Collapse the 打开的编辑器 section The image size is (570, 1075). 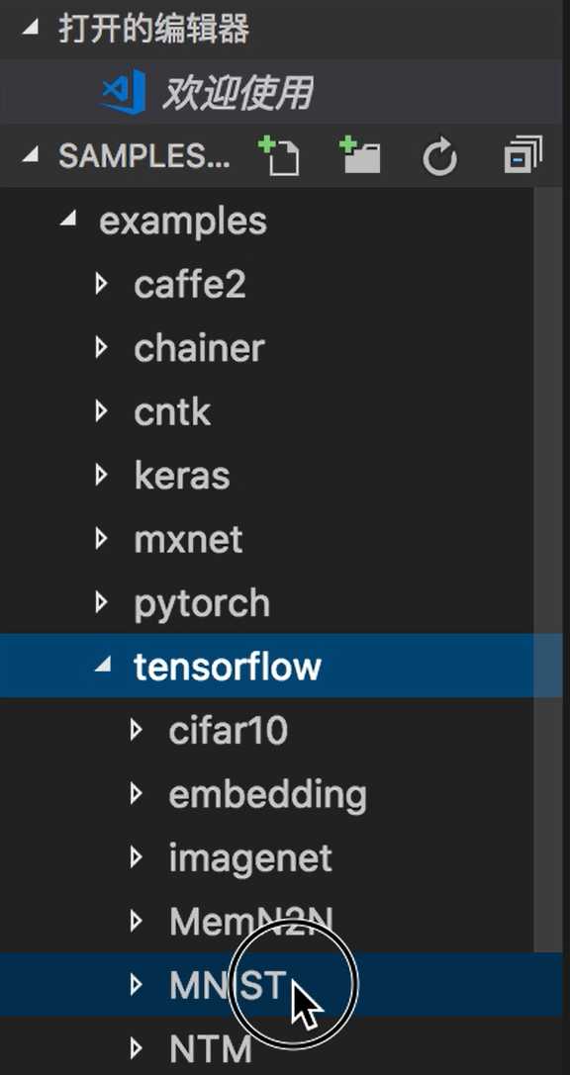point(30,30)
